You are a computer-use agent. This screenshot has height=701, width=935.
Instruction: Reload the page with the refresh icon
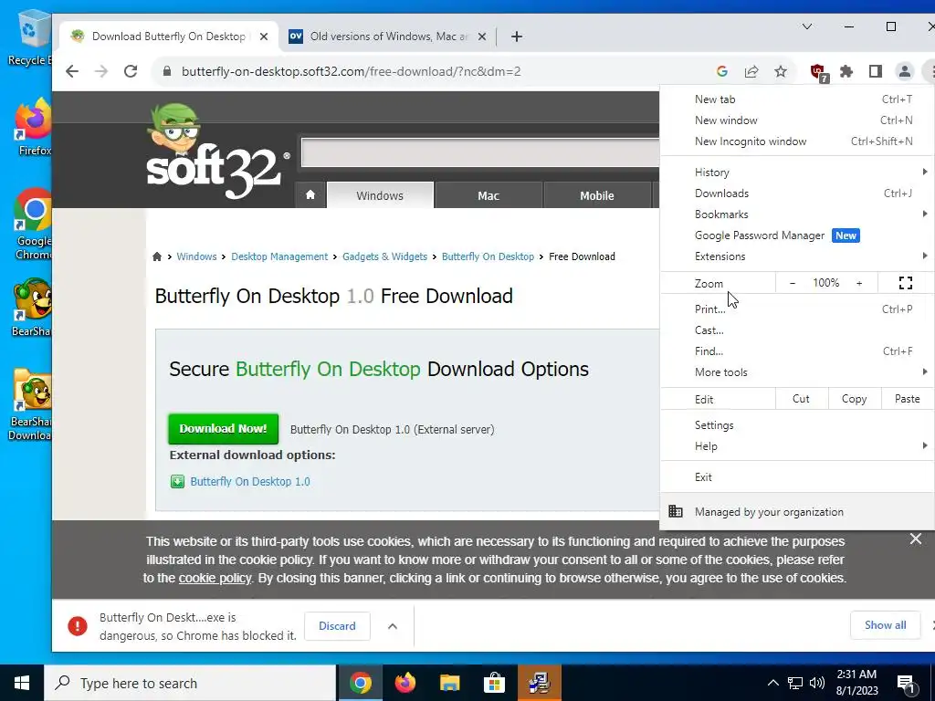131,71
